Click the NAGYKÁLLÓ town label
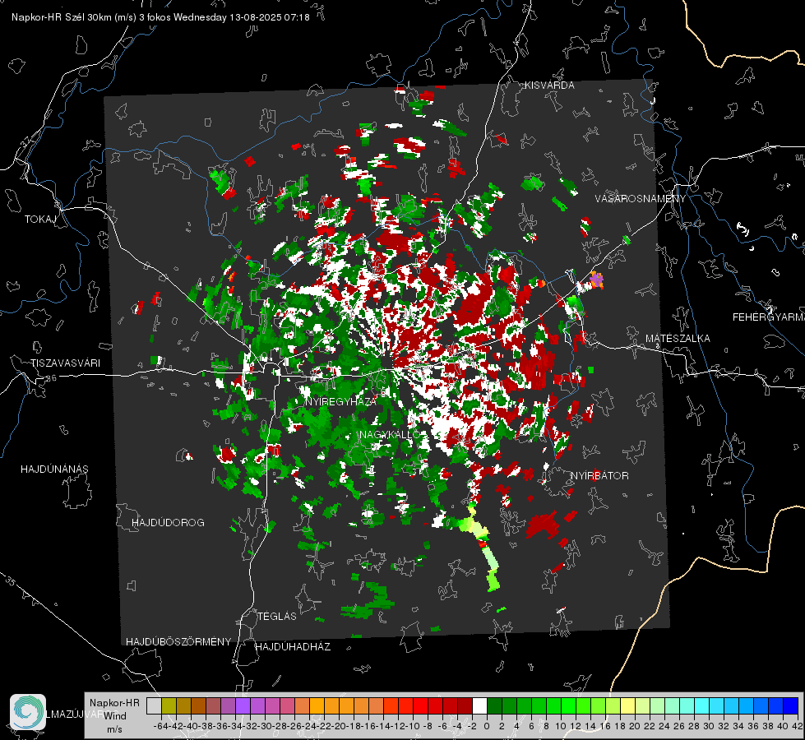This screenshot has height=740, width=805. point(390,434)
